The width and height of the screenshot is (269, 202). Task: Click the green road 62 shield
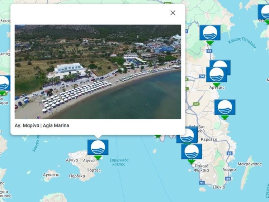196,104
